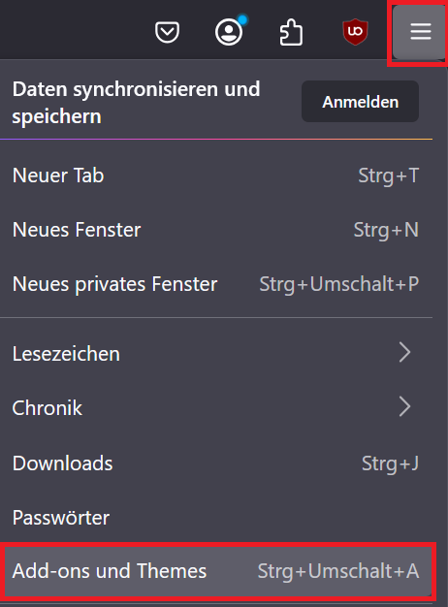Open Downloads from the menu
Screen dimensions: 448x607
[216, 463]
